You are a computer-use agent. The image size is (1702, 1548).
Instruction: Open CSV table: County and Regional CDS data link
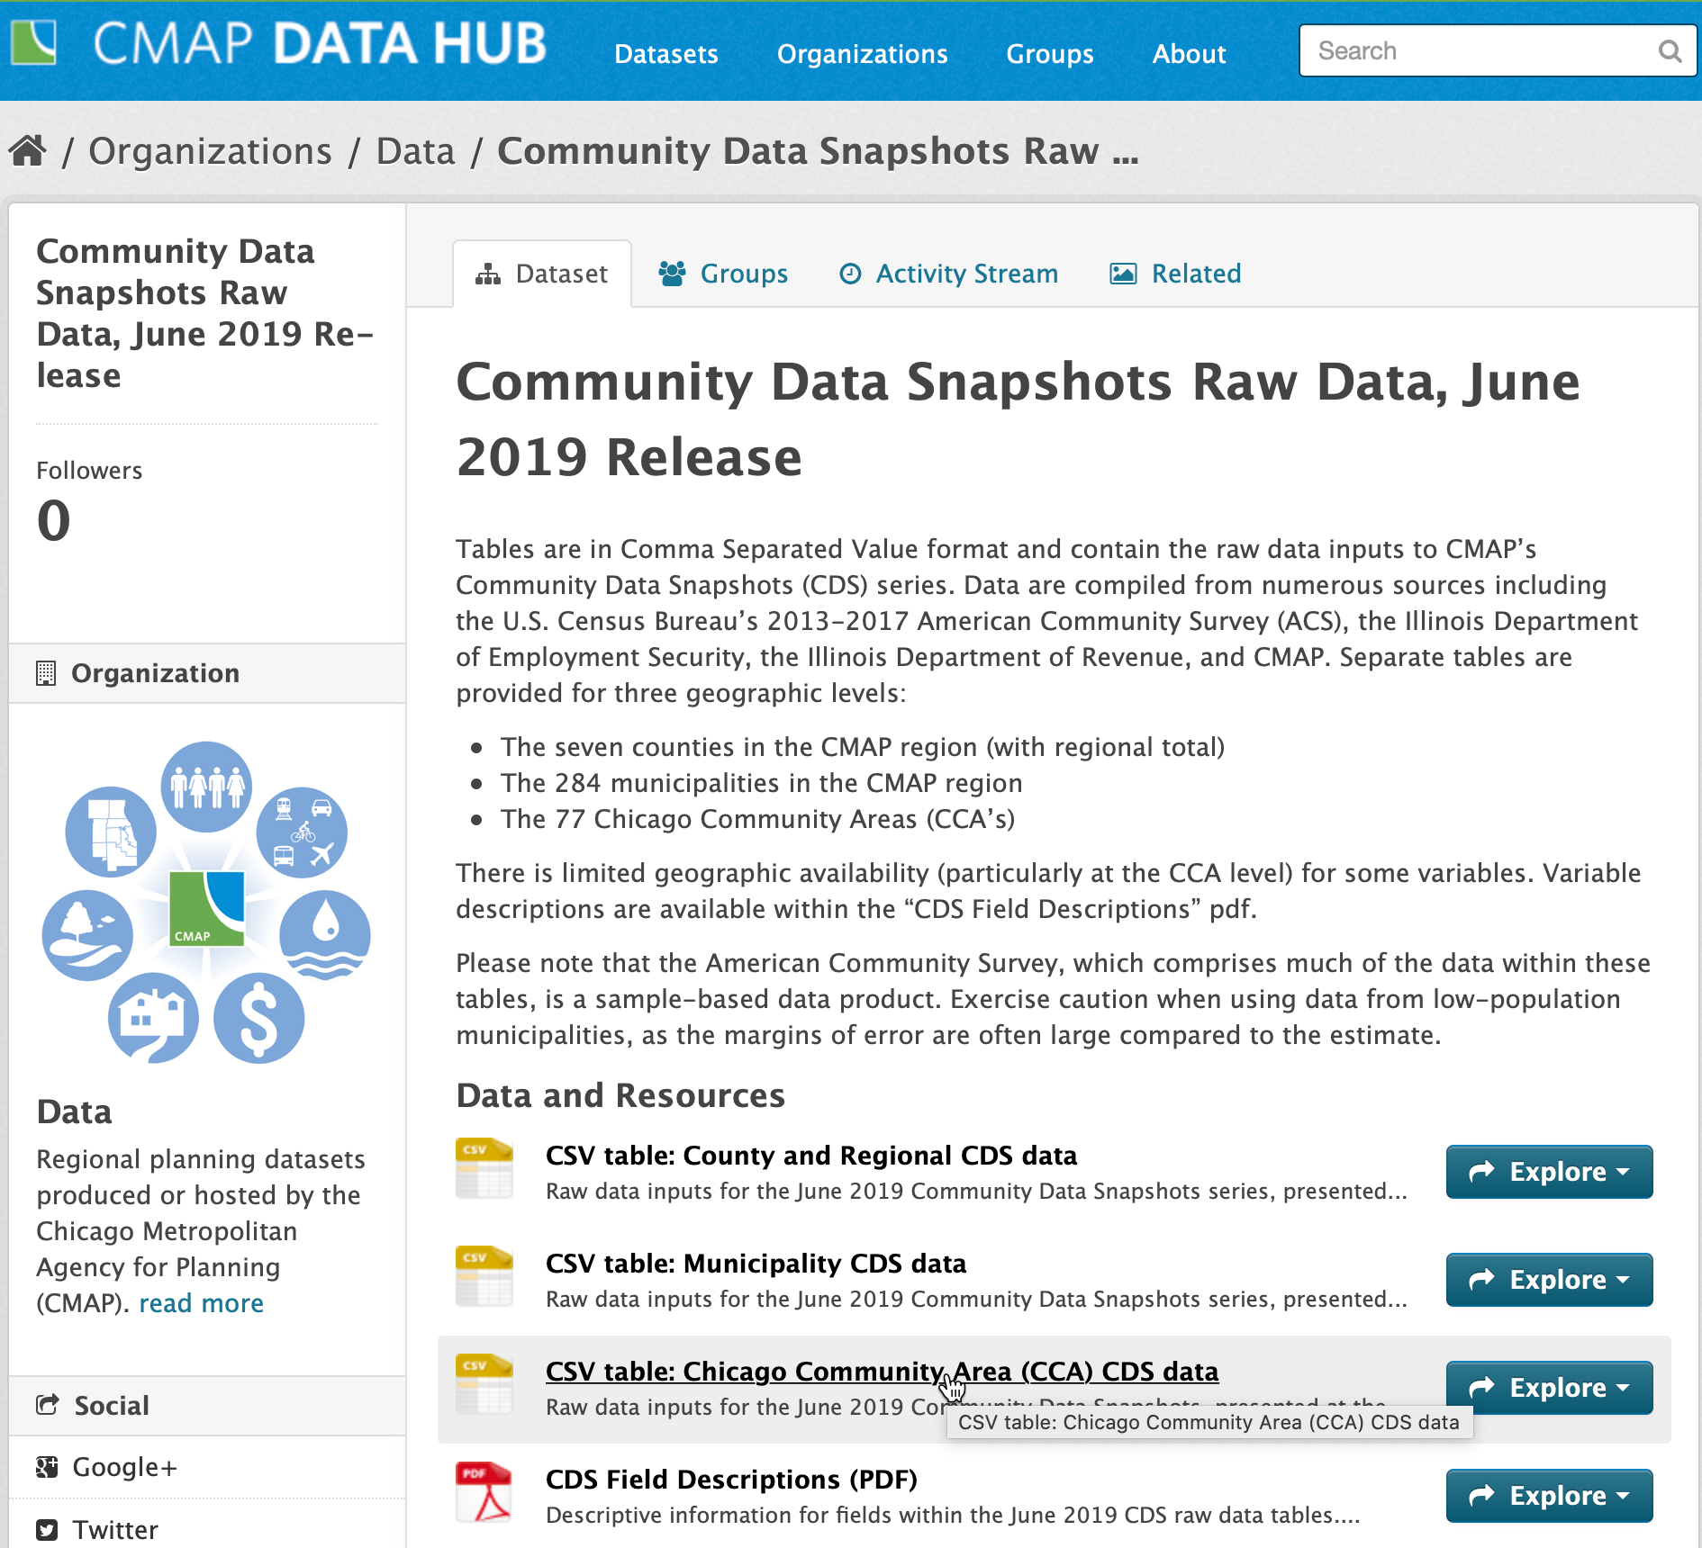[x=811, y=1156]
